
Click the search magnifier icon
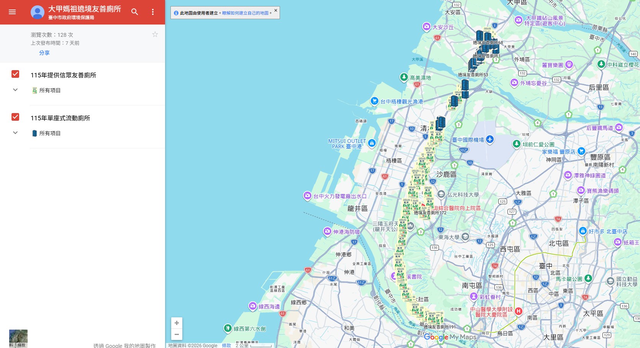click(x=134, y=12)
